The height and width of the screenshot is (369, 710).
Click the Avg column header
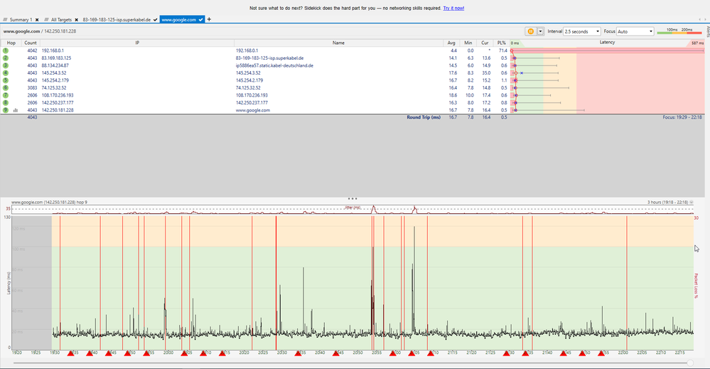point(452,43)
